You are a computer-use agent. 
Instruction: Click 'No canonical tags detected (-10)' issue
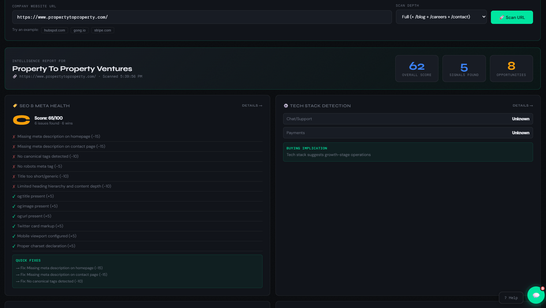[137, 156]
